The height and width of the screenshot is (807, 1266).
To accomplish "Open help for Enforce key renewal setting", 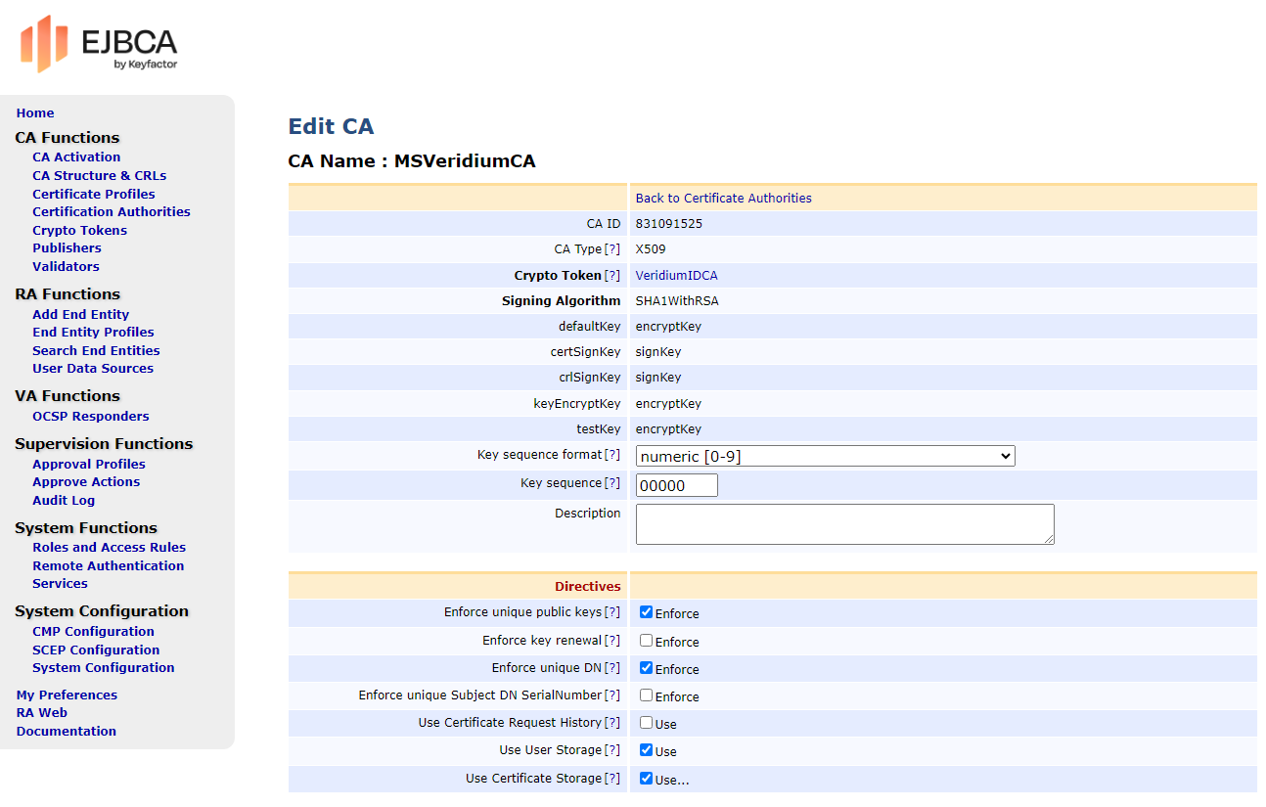I will 610,641.
